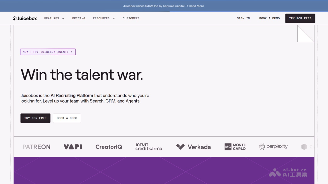Open the New Try Juicebox Agents badge

48,52
